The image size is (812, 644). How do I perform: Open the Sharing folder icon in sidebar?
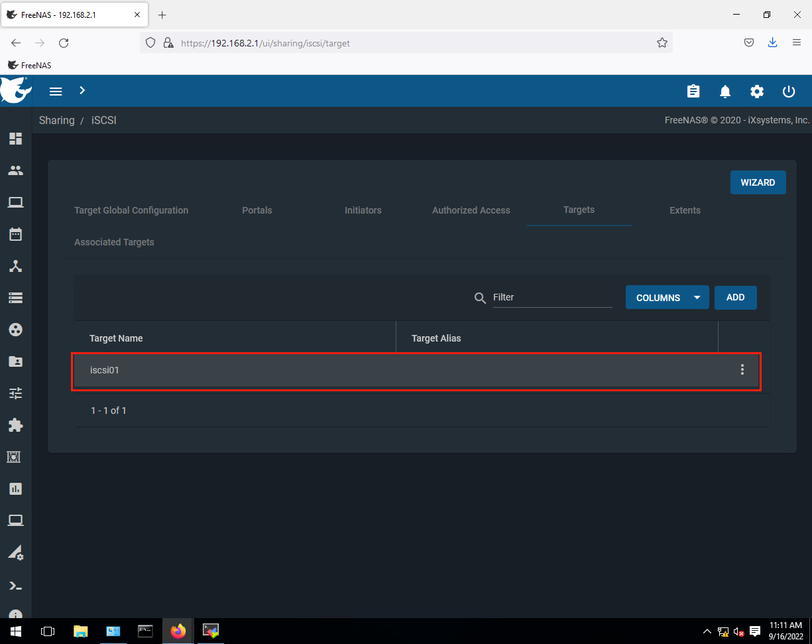pyautogui.click(x=15, y=361)
